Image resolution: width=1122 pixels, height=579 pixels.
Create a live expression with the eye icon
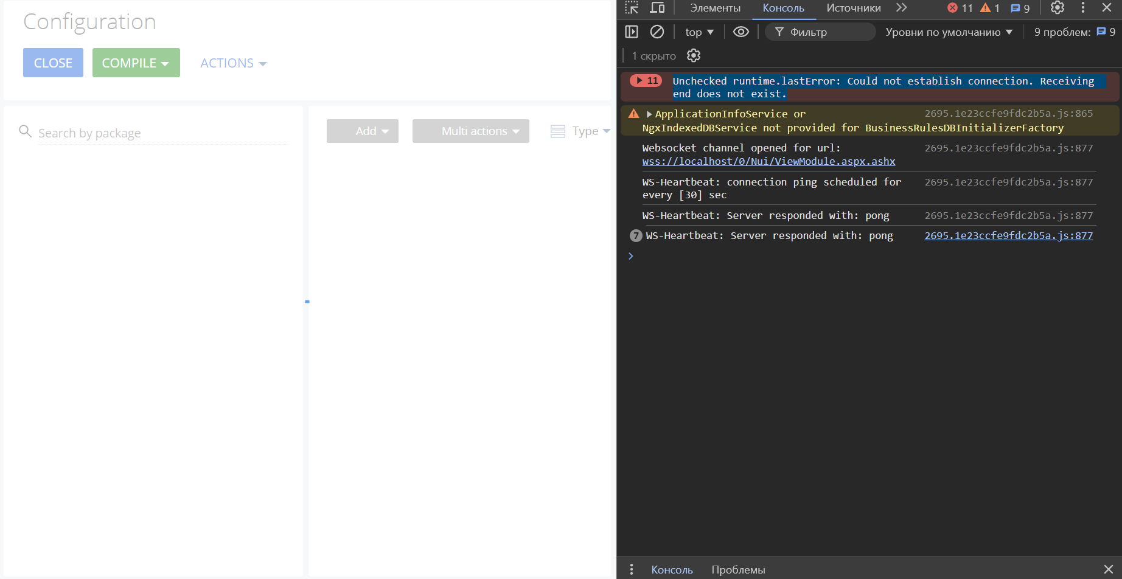click(x=740, y=32)
